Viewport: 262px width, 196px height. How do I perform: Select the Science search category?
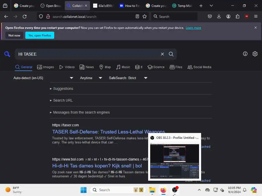tap(156, 67)
